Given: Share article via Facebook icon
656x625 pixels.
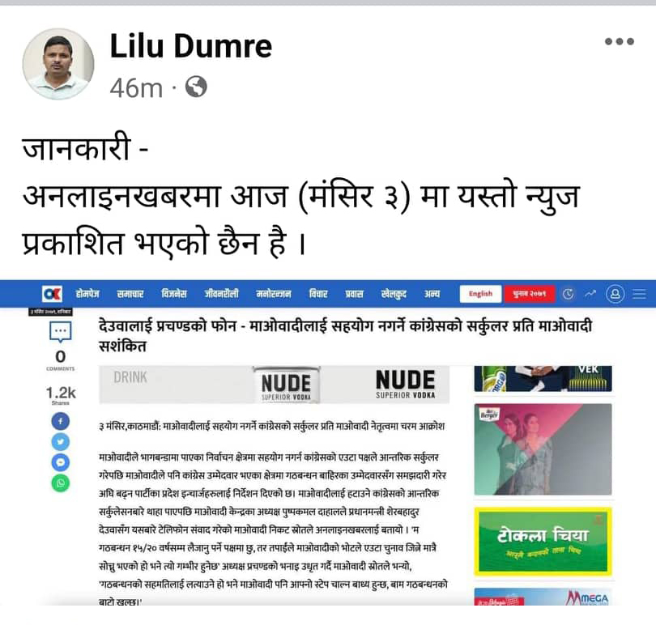Looking at the screenshot, I should coord(61,421).
